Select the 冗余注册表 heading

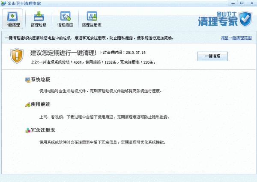[x=43, y=130]
